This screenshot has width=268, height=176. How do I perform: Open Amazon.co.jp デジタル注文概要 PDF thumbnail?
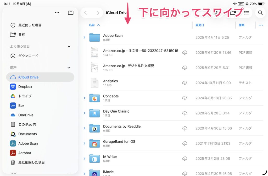click(x=94, y=68)
